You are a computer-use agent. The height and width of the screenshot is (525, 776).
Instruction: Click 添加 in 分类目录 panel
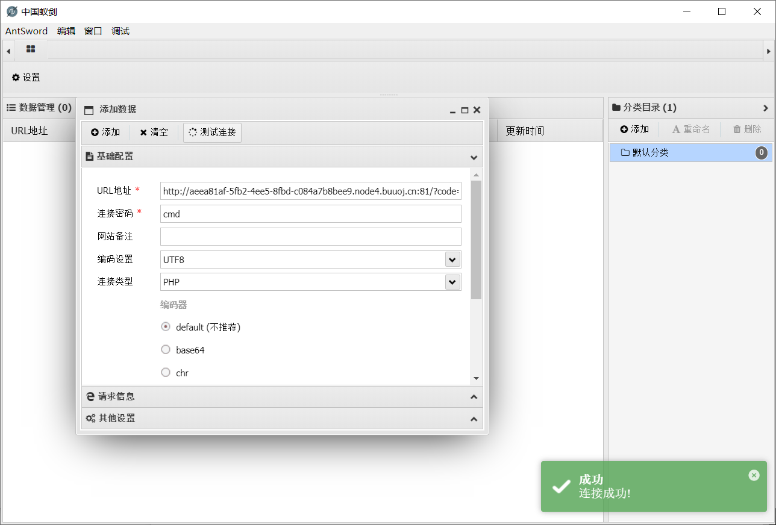coord(634,129)
